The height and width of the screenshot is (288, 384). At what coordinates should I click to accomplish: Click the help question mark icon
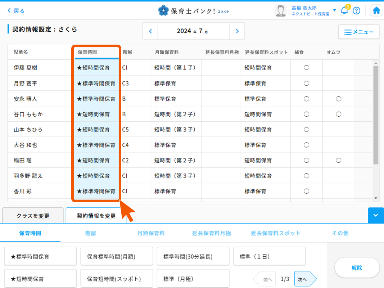tap(357, 10)
